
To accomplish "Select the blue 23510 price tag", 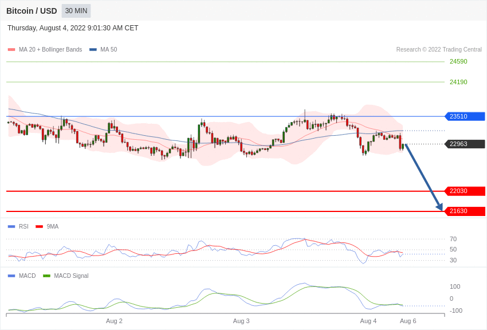I will click(465, 116).
